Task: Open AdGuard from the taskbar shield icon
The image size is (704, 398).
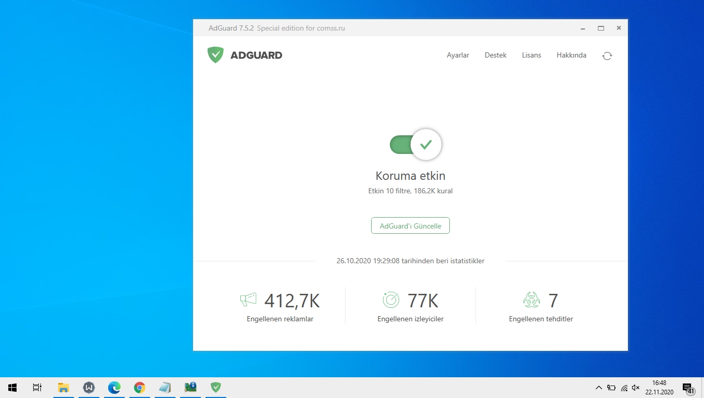Action: (x=215, y=387)
